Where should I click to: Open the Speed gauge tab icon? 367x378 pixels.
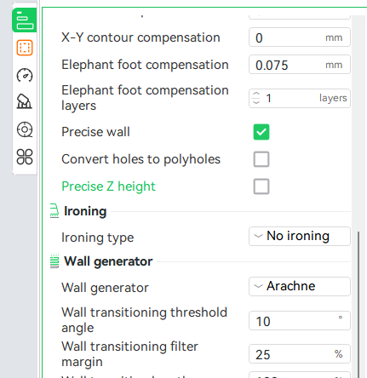(25, 75)
